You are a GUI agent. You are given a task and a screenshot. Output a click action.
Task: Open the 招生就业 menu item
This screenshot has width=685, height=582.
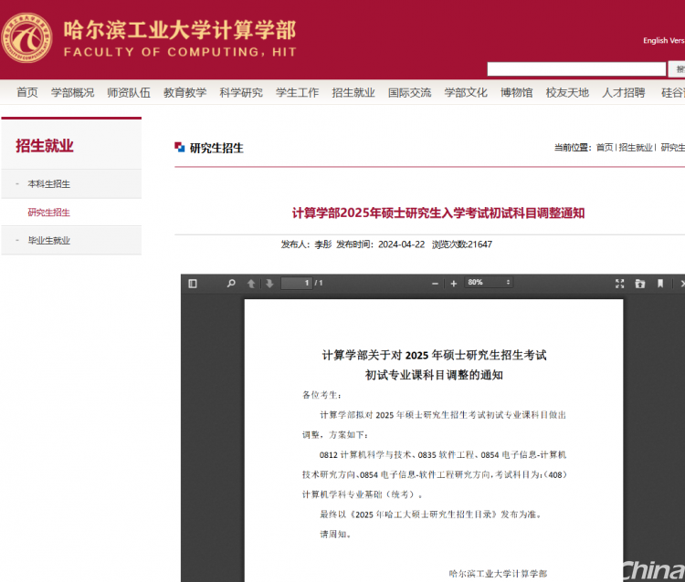[353, 92]
